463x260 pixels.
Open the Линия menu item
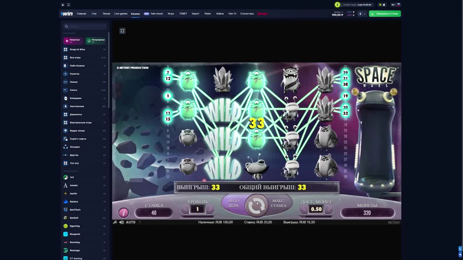pos(106,14)
